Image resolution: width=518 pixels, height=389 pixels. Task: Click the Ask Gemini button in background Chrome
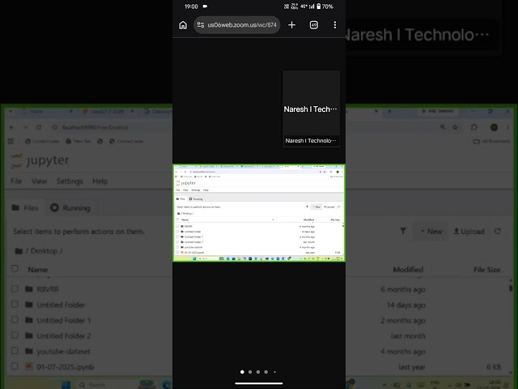coord(437,112)
